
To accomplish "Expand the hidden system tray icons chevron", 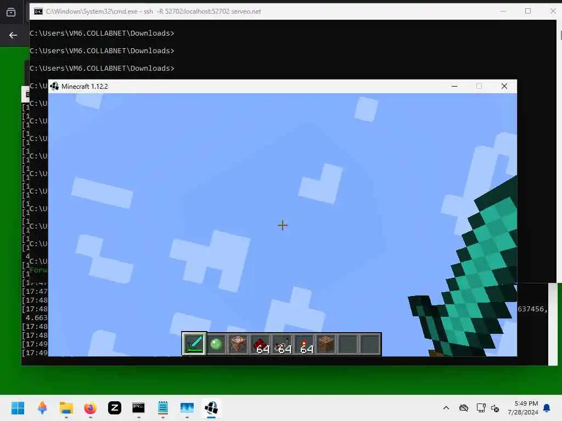I will pyautogui.click(x=446, y=408).
